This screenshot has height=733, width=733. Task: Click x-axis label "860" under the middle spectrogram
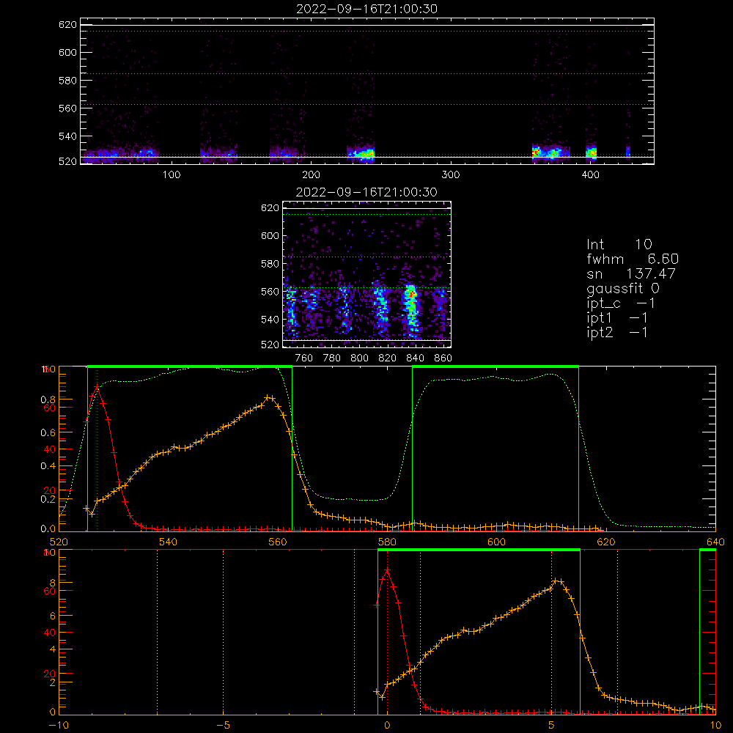(x=443, y=358)
